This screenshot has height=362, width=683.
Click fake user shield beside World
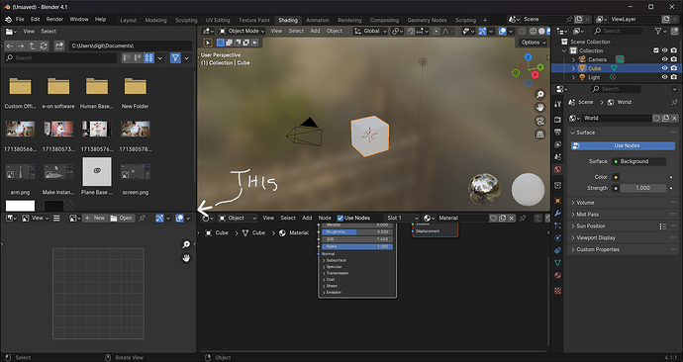pos(656,118)
